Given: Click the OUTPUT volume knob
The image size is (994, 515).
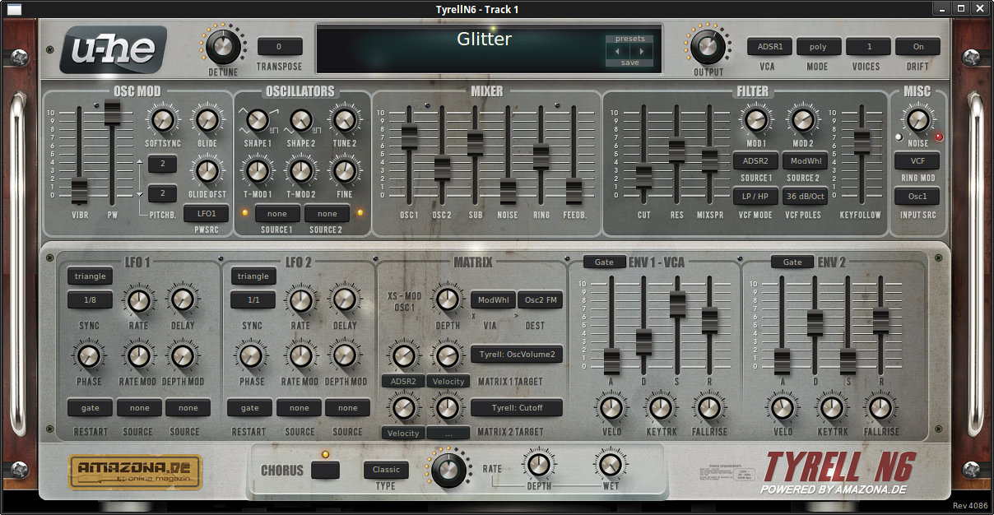Looking at the screenshot, I should click(x=707, y=47).
